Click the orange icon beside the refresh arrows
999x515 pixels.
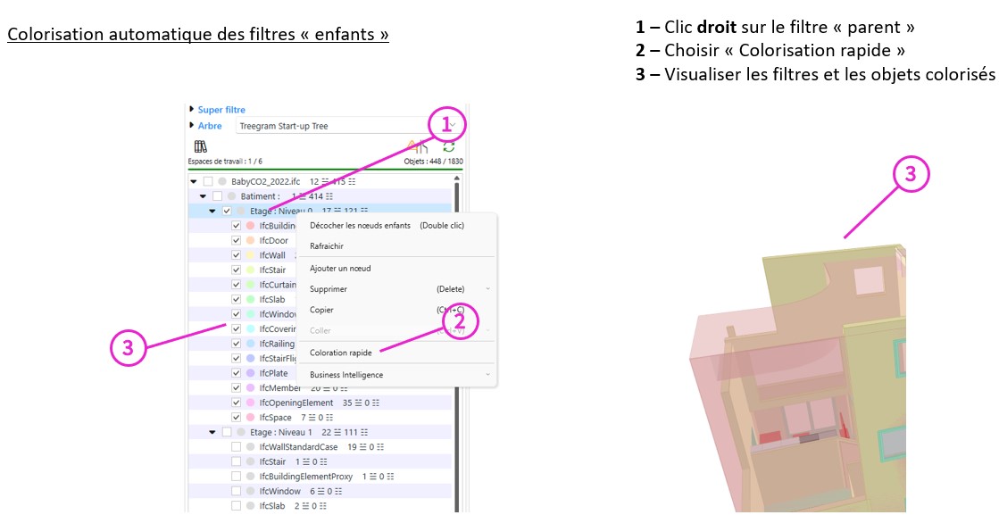point(416,146)
